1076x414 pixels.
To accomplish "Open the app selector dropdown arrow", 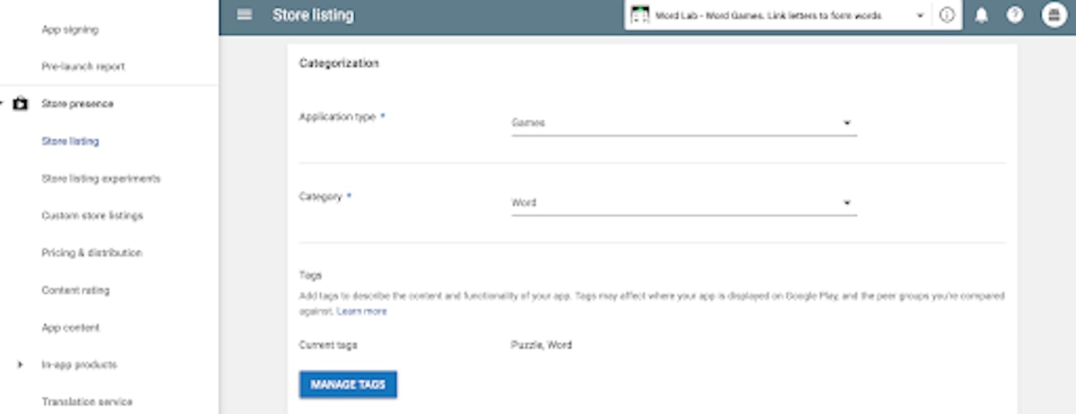I will (920, 16).
